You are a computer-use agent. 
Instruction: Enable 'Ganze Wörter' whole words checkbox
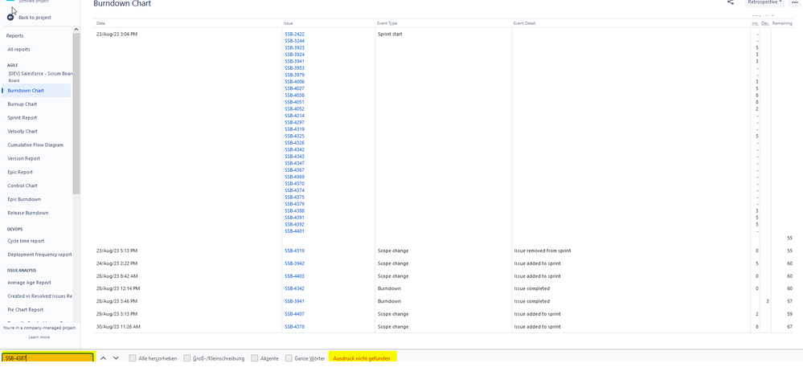[289, 358]
